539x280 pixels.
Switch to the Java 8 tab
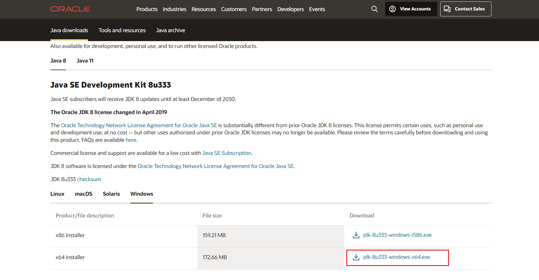(58, 61)
